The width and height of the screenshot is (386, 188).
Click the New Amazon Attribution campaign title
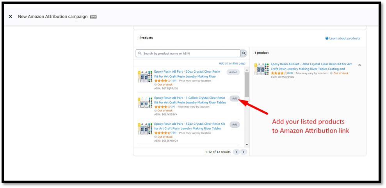[53, 17]
